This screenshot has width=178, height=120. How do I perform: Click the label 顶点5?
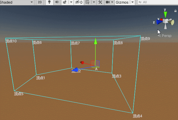tap(19, 94)
